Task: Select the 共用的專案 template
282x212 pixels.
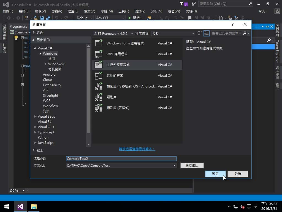Action: coord(137,76)
